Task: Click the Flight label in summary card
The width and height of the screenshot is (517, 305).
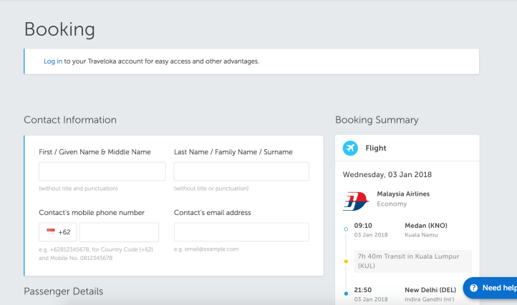Action: pyautogui.click(x=375, y=148)
